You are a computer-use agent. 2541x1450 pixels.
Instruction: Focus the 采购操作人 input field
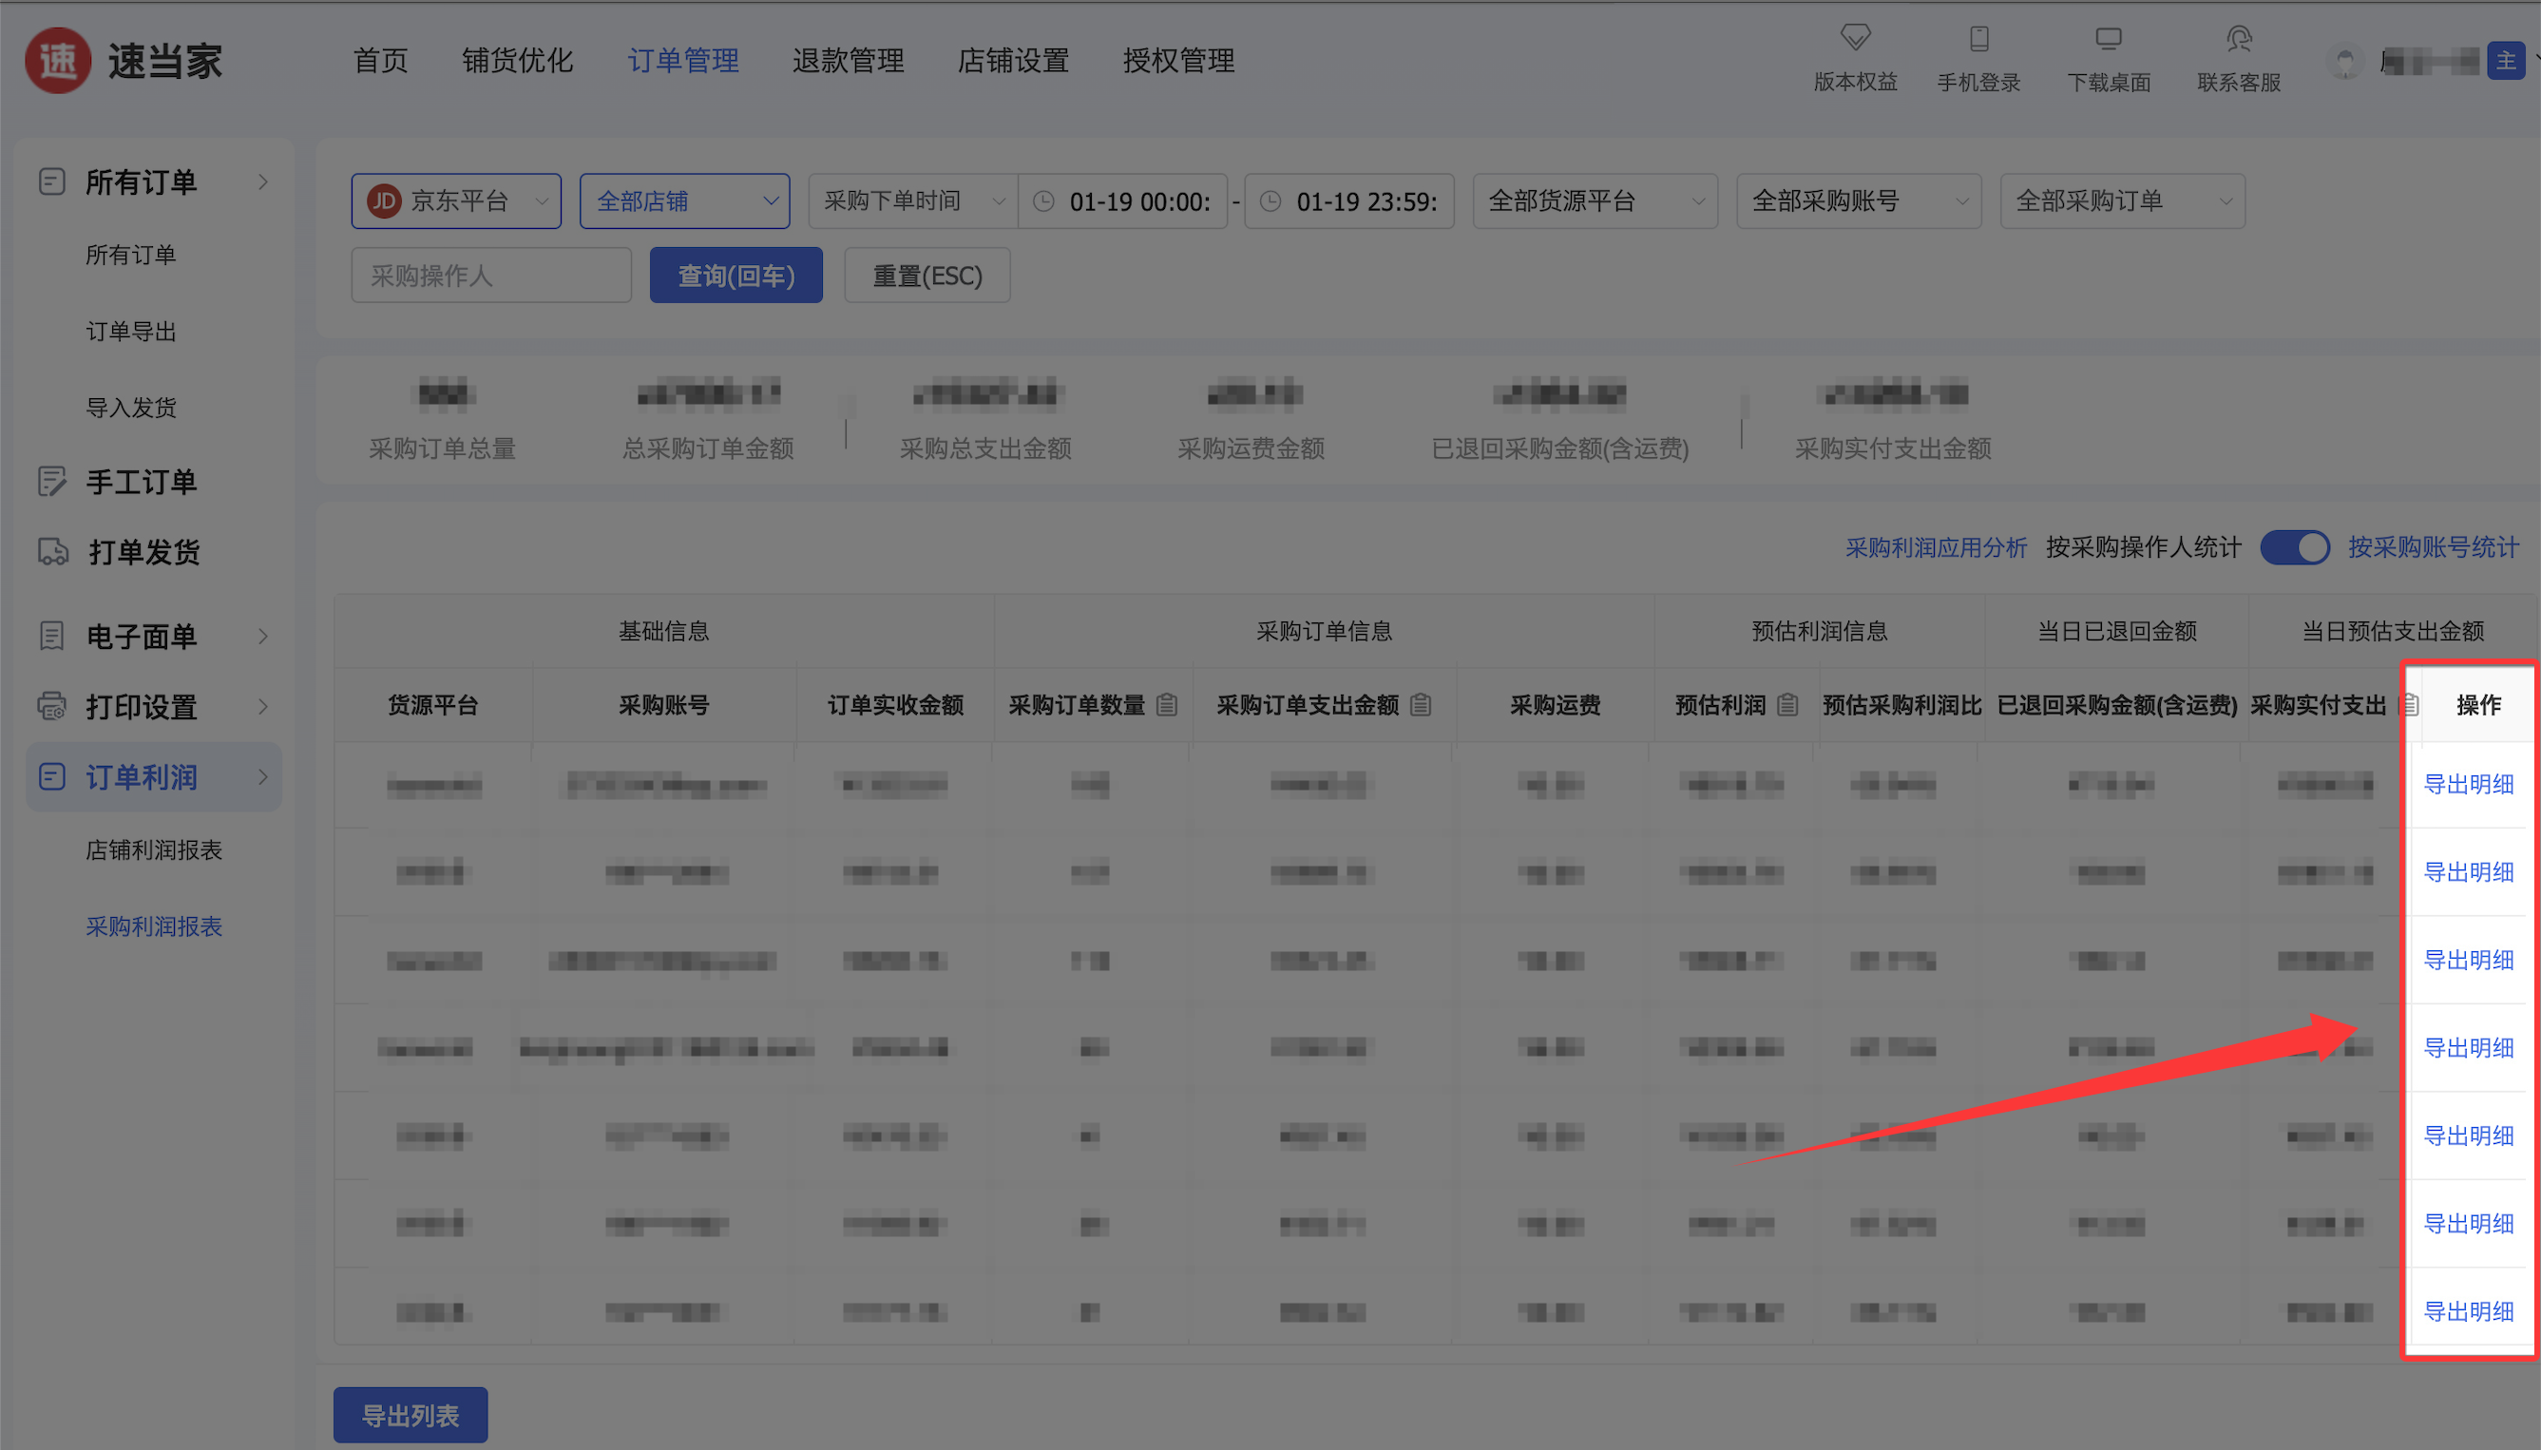(491, 276)
